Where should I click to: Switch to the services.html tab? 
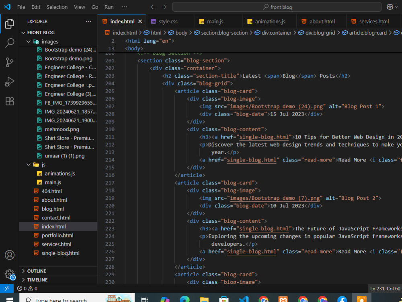[x=373, y=22]
